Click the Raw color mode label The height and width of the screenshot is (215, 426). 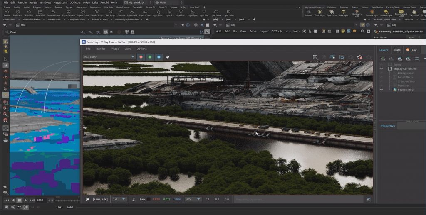[142, 199]
